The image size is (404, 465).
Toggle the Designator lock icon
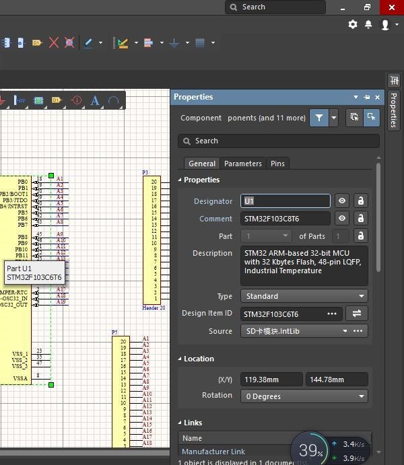pos(360,201)
